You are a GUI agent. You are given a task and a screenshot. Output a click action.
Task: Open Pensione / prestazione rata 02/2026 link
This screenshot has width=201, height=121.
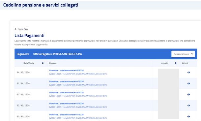click(x=67, y=104)
